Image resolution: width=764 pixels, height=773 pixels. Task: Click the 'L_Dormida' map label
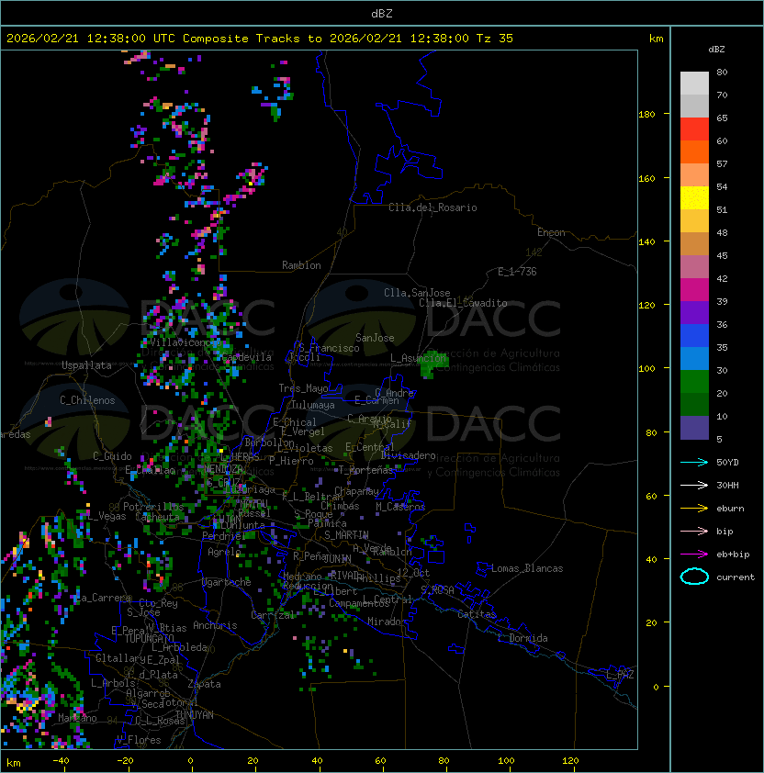click(x=522, y=638)
